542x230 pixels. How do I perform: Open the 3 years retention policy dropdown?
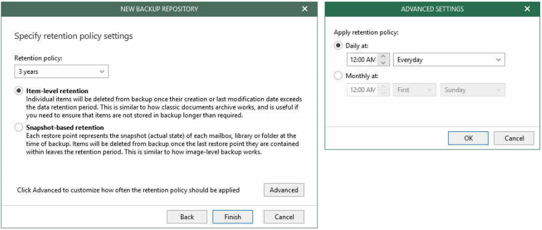pyautogui.click(x=62, y=71)
